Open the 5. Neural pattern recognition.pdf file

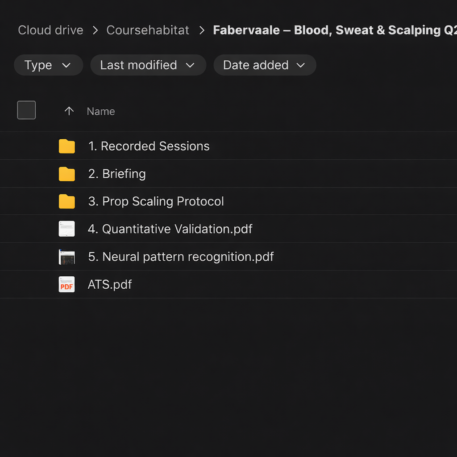(x=181, y=257)
